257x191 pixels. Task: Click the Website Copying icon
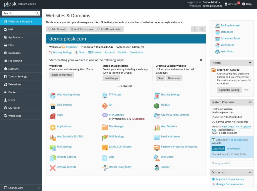(x=53, y=158)
